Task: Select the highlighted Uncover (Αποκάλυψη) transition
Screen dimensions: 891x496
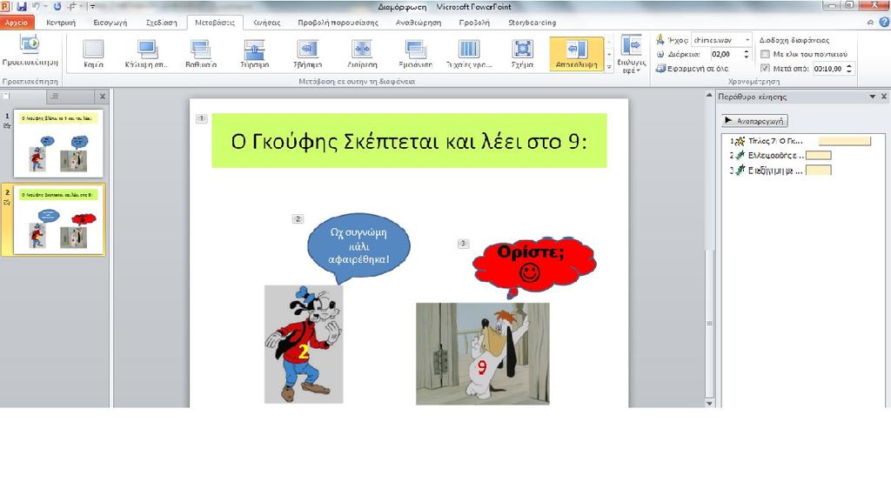Action: (576, 53)
